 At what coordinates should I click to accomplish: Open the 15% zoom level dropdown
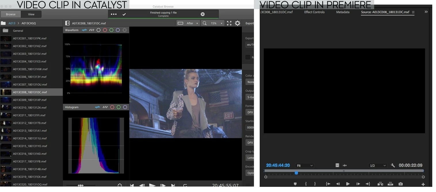(x=213, y=23)
